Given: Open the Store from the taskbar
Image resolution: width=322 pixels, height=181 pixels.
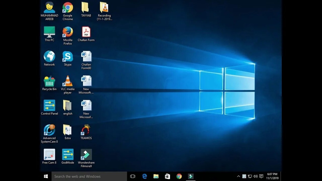Looking at the screenshot, I should pos(167,176).
